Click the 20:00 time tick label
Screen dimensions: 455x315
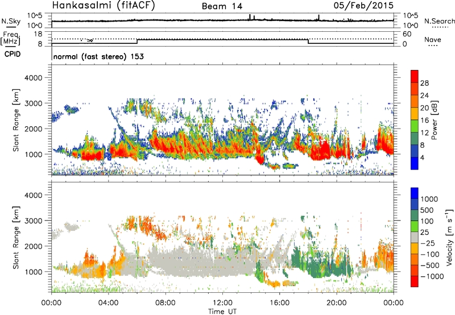click(336, 303)
